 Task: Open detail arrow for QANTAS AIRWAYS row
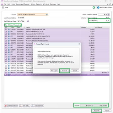click(x=9, y=36)
